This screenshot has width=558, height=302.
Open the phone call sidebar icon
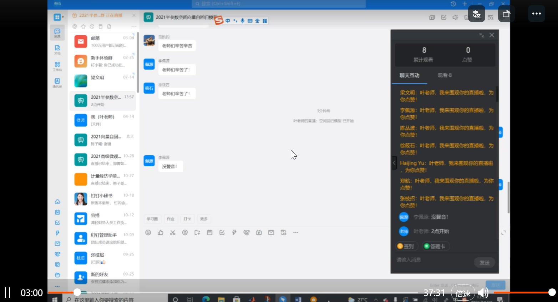(57, 254)
